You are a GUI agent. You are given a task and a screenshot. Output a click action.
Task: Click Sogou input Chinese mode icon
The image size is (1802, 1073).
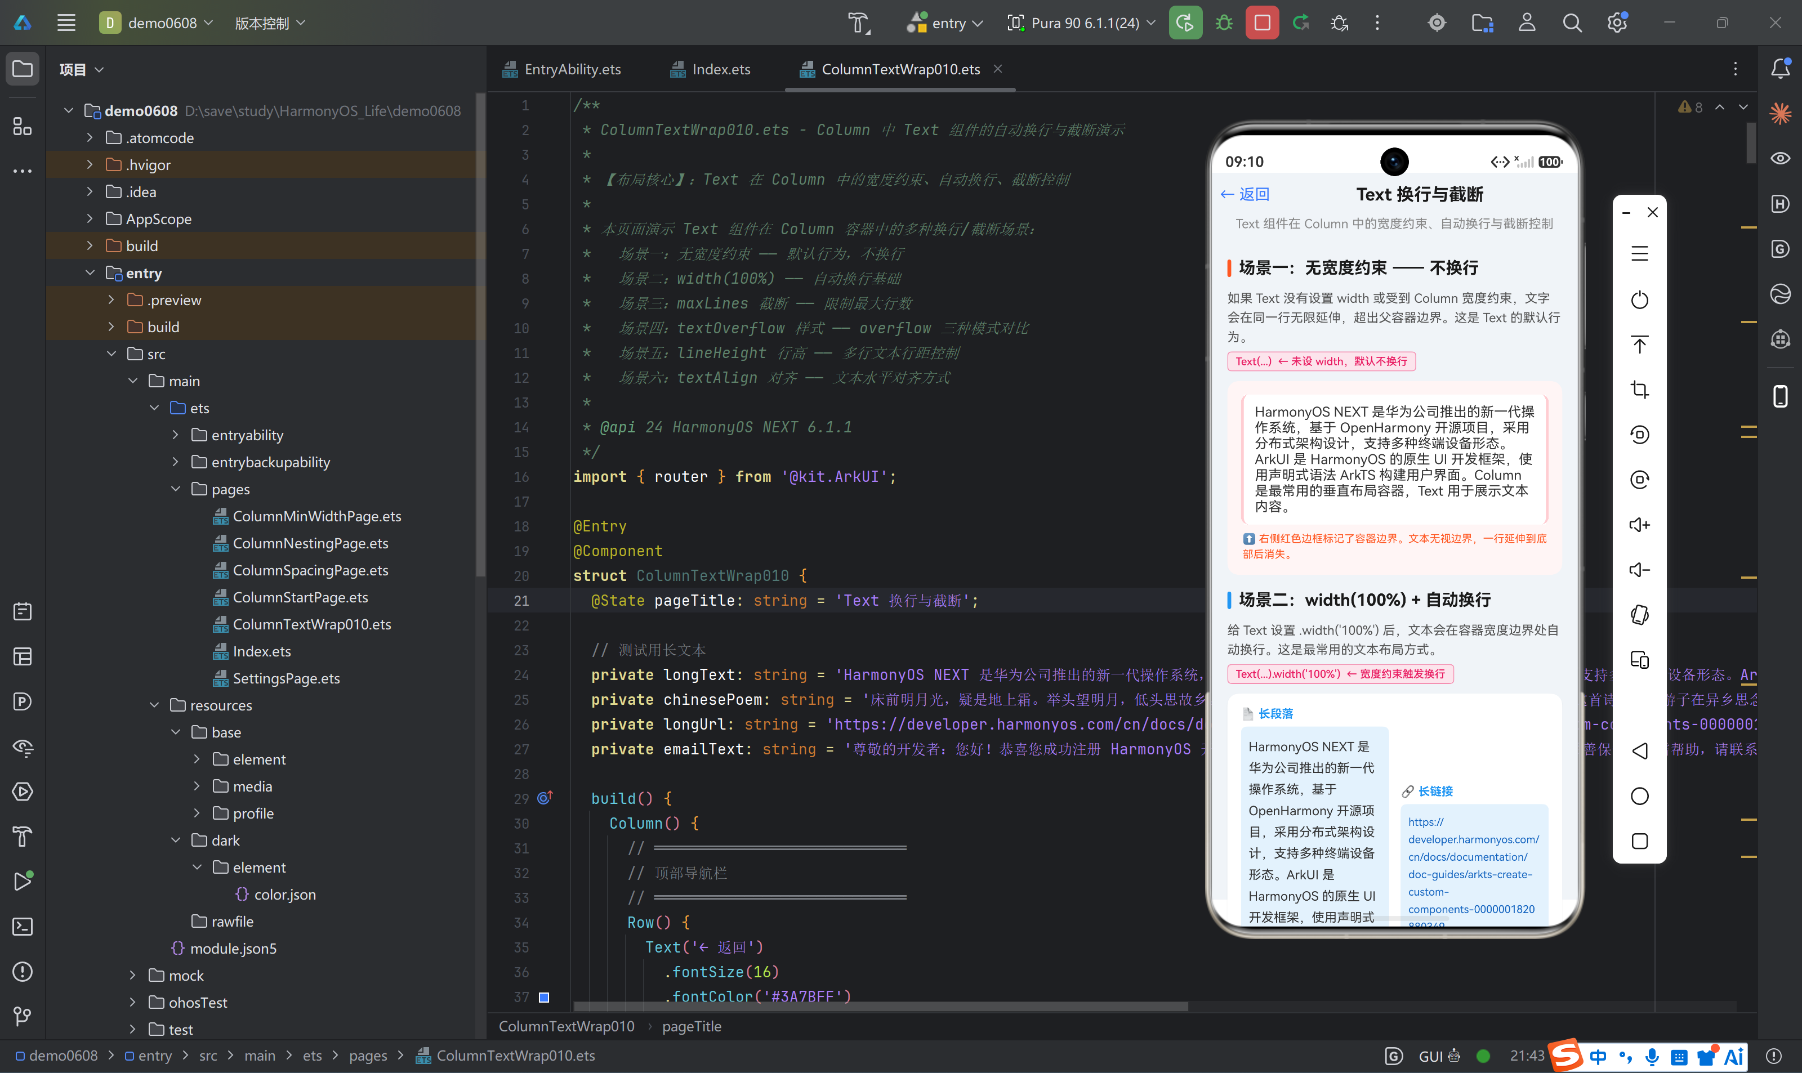tap(1598, 1056)
